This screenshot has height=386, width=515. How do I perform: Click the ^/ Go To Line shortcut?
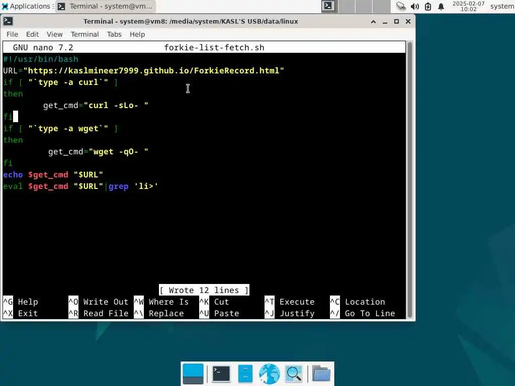pyautogui.click(x=362, y=313)
